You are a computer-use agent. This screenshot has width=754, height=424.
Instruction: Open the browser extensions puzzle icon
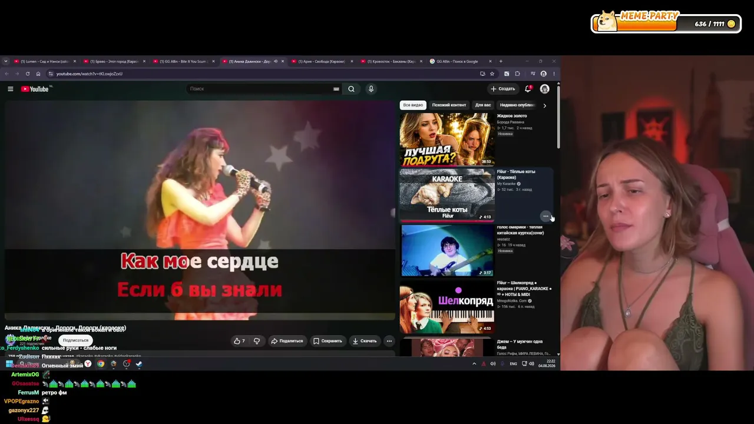[517, 74]
